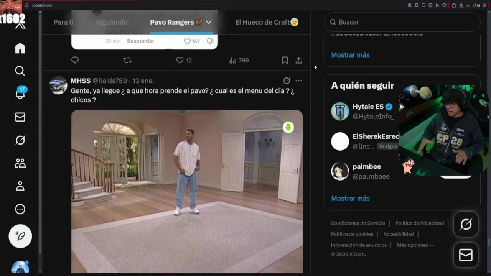Open Accesibilidad footer link

pos(399,234)
